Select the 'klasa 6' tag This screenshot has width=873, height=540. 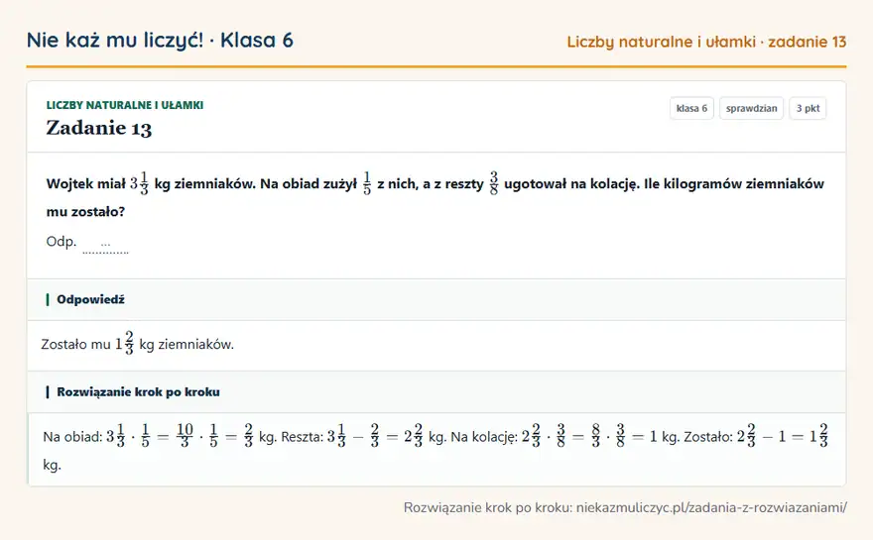coord(691,108)
